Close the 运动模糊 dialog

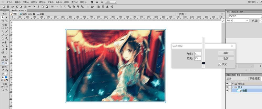(x=232, y=46)
